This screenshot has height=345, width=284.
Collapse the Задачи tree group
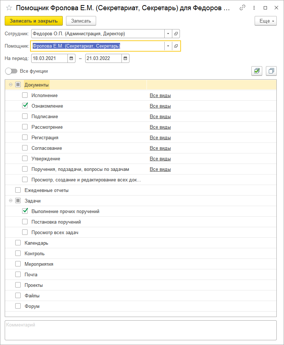click(11, 201)
